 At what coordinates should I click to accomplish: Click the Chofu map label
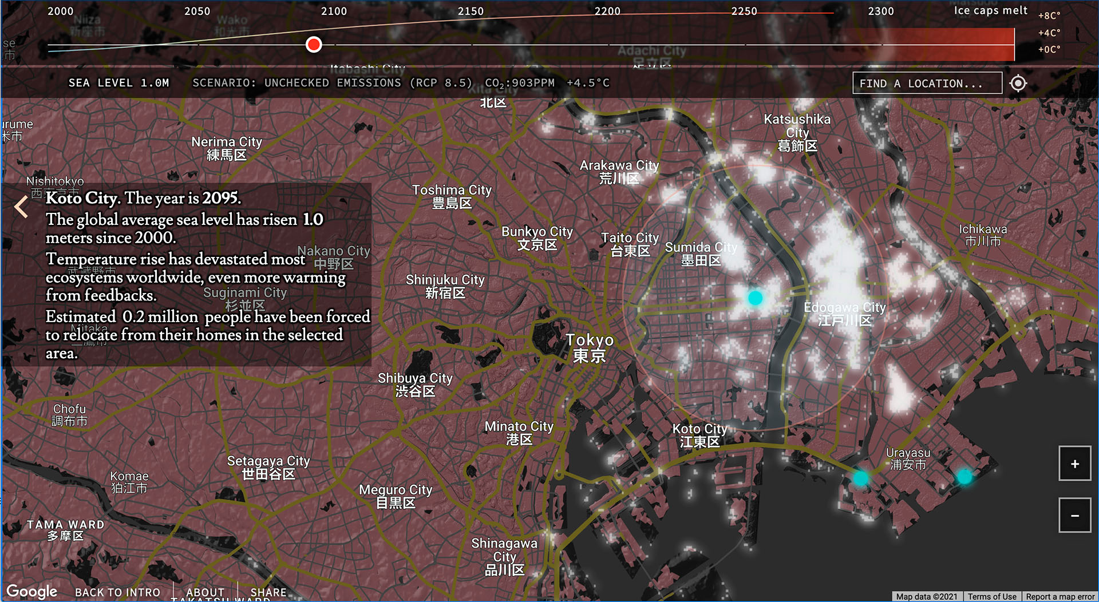[x=70, y=415]
